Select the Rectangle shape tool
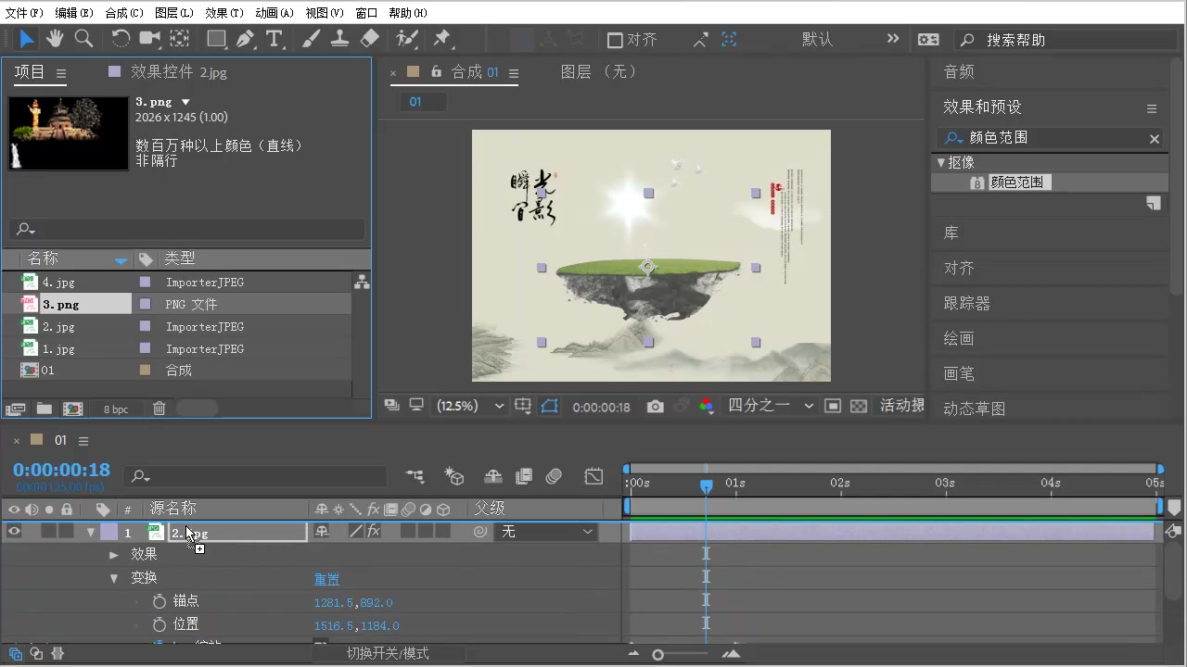 [x=216, y=38]
